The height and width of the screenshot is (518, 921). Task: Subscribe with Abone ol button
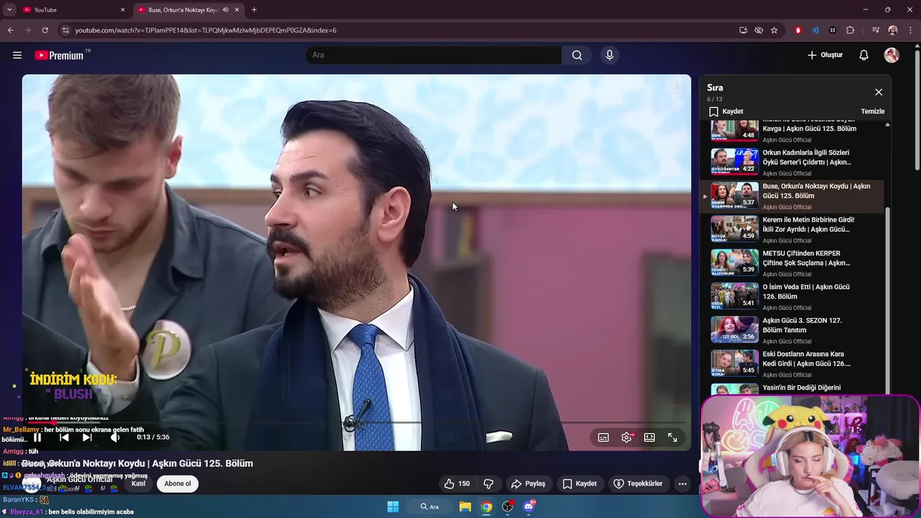point(178,483)
